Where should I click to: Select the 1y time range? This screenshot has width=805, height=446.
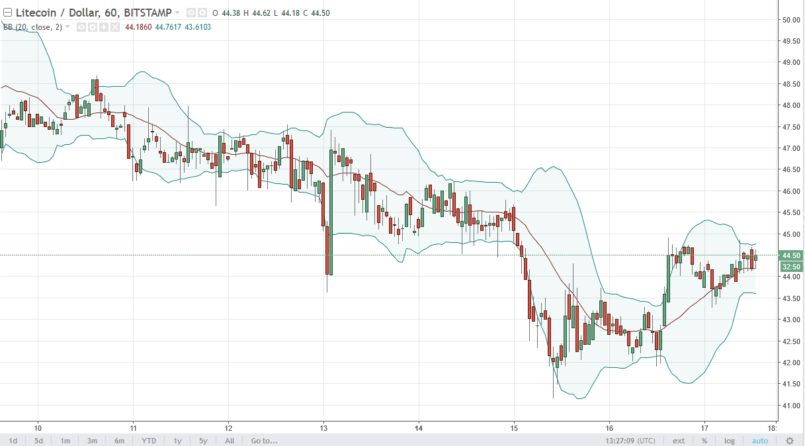pos(177,441)
